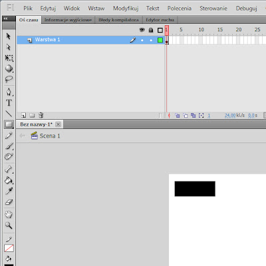
Task: Open the Wstaw menu
Action: tap(96, 9)
